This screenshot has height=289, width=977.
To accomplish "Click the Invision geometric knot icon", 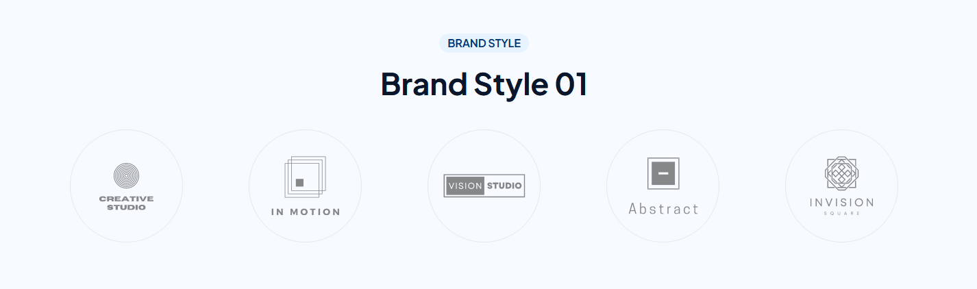I will (842, 173).
